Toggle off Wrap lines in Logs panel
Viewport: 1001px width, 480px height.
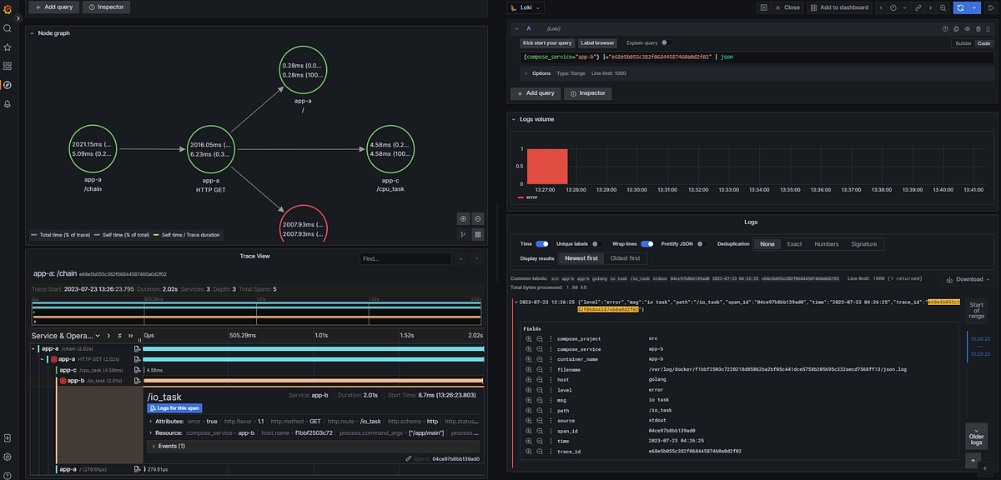coord(647,243)
